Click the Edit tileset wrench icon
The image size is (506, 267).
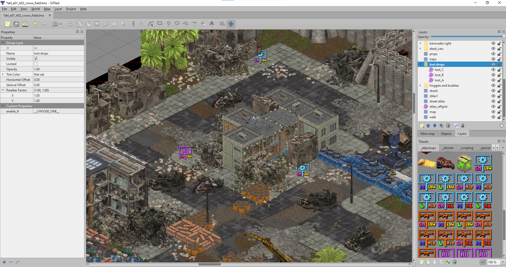441,262
